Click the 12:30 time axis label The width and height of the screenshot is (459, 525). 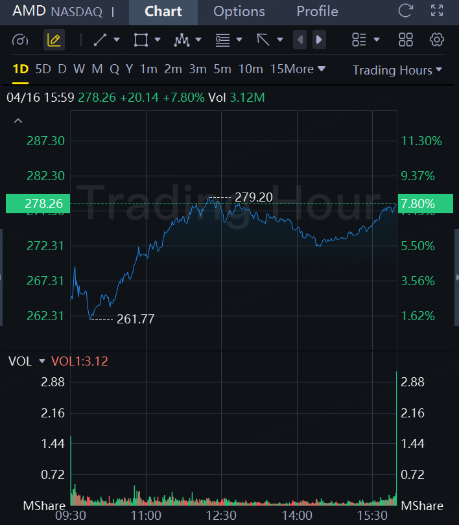(221, 515)
